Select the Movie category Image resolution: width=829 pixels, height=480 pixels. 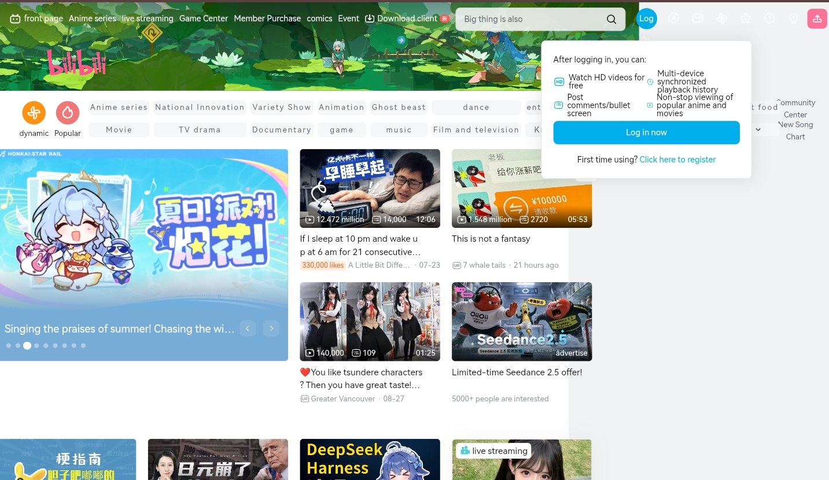pyautogui.click(x=119, y=130)
